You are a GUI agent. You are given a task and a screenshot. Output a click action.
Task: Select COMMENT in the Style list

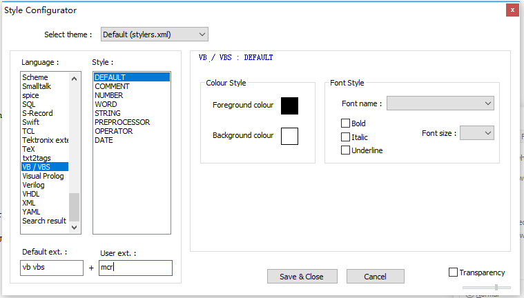click(x=113, y=86)
